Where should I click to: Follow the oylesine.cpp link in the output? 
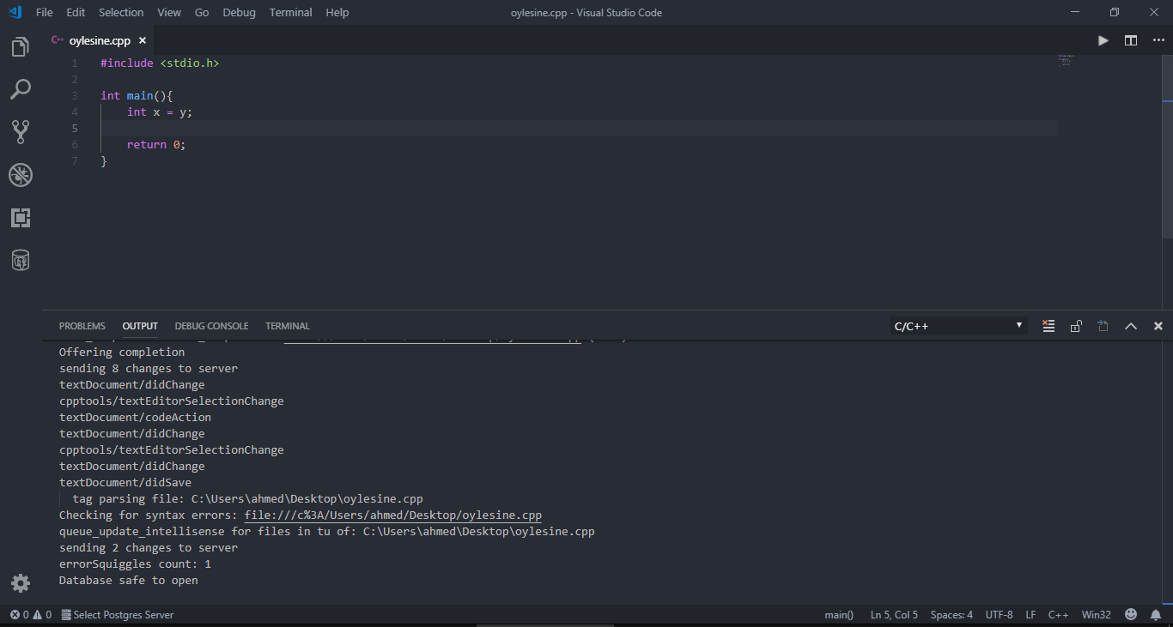pyautogui.click(x=392, y=515)
